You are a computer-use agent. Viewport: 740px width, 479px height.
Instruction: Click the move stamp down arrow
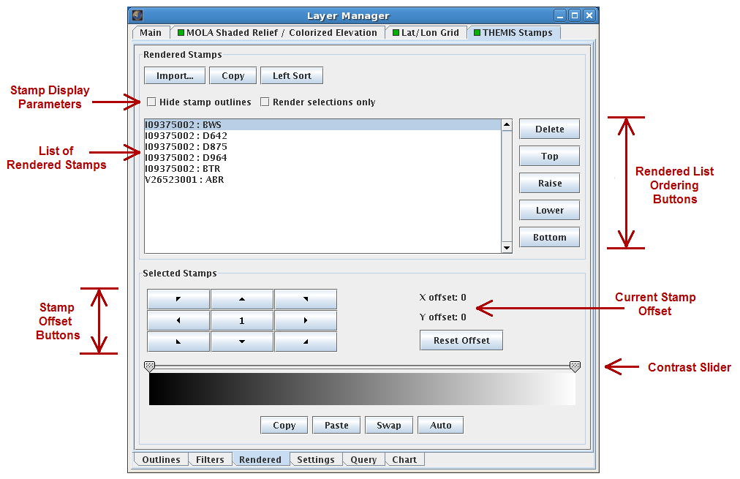[x=242, y=341]
